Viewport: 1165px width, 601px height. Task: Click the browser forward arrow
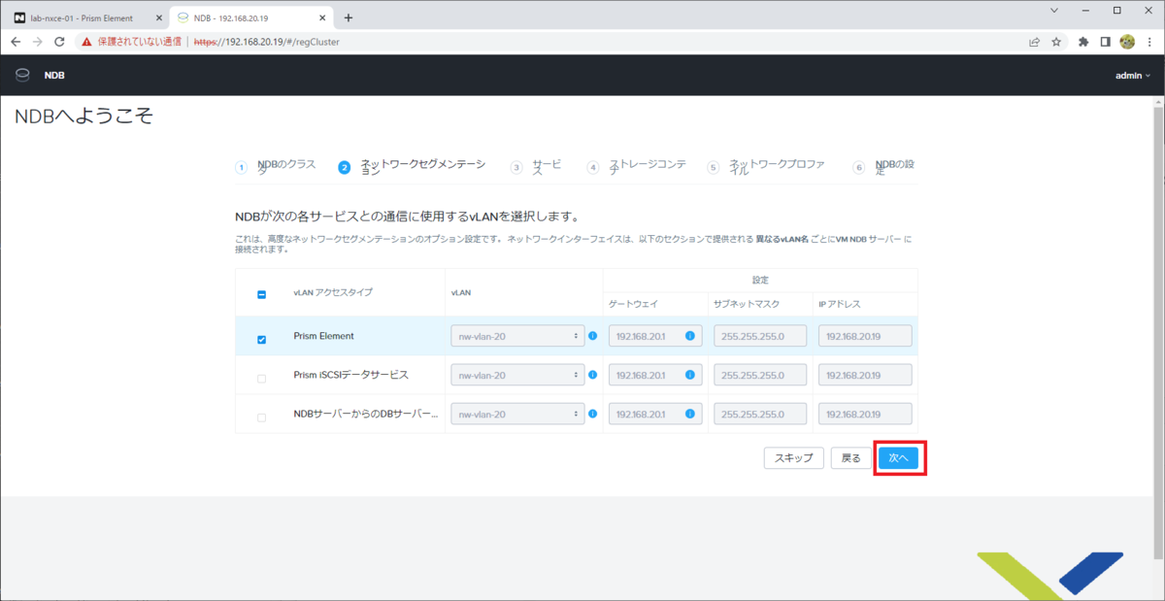(37, 42)
